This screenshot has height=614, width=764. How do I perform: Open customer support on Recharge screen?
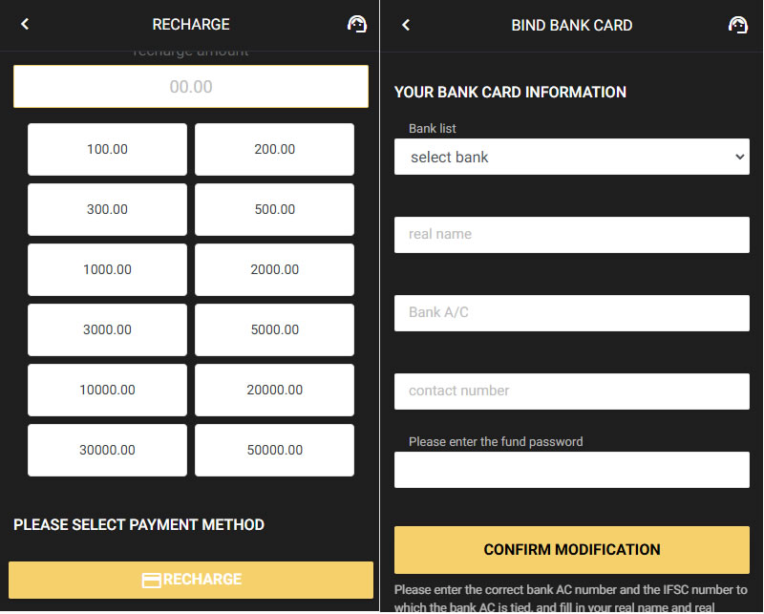click(356, 24)
